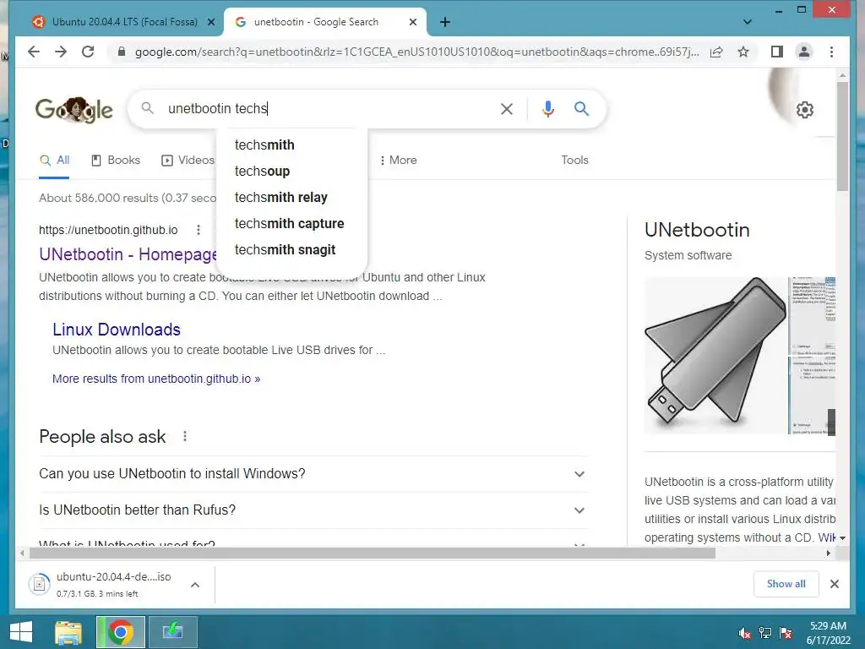Open Google quick settings gear
Viewport: 865px width, 649px height.
(805, 110)
